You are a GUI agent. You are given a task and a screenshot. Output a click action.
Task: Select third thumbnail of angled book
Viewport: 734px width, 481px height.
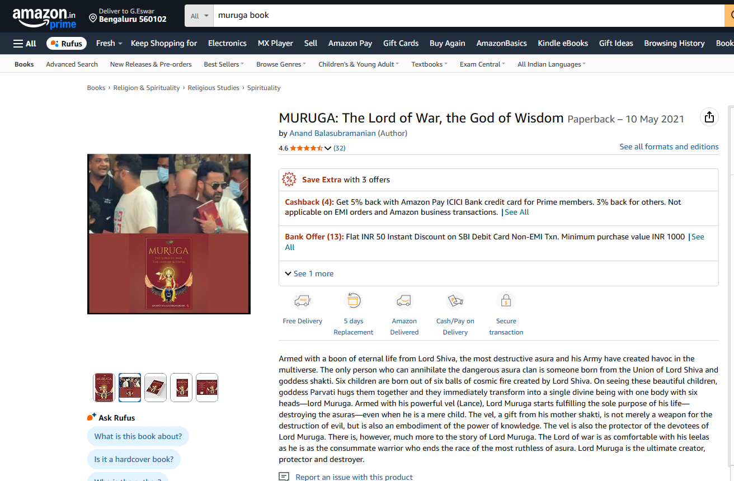tap(156, 388)
